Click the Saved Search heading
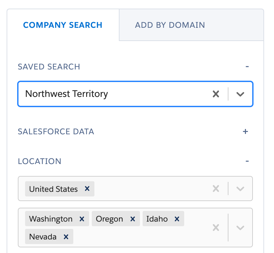274x253 pixels. (x=49, y=66)
